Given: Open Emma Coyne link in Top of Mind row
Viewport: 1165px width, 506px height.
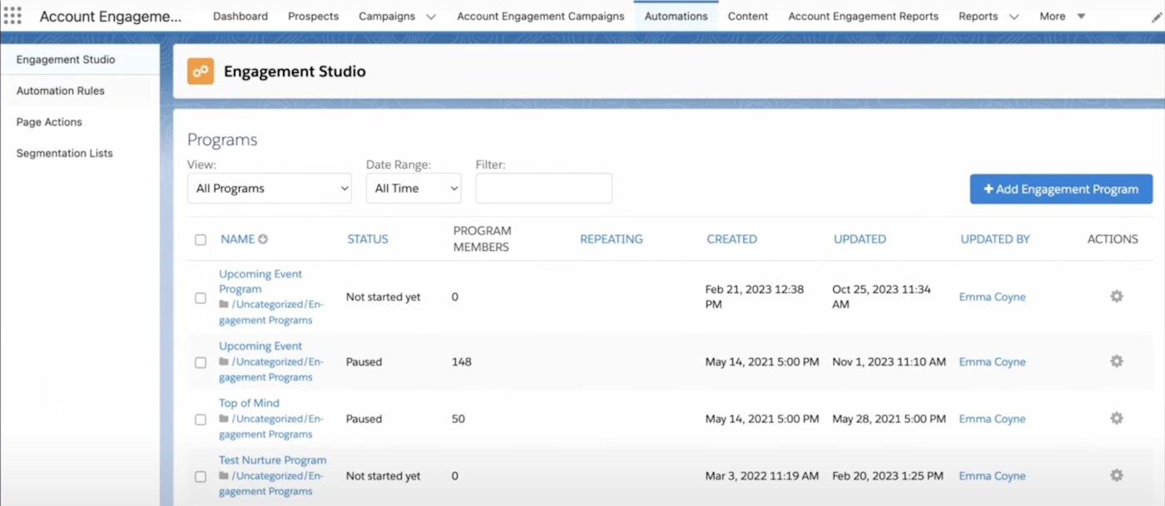Looking at the screenshot, I should (992, 419).
